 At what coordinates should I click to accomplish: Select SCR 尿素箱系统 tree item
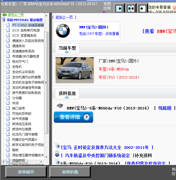pos(24,36)
